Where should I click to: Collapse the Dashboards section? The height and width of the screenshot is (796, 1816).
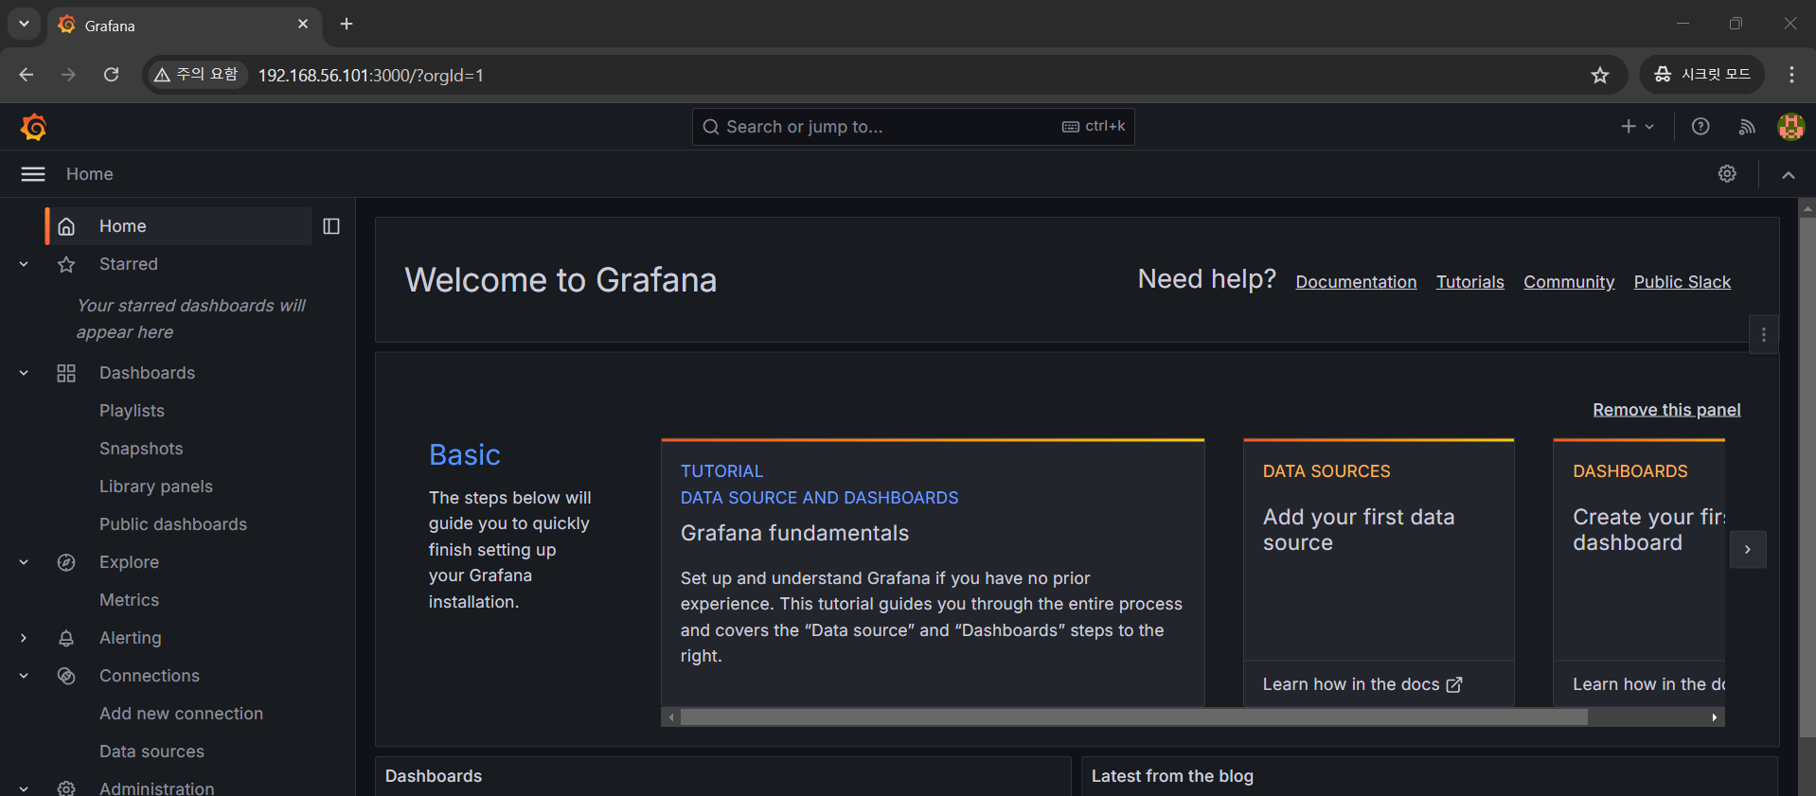tap(24, 373)
